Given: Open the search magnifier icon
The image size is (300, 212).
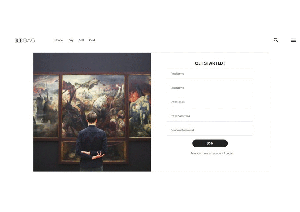Looking at the screenshot, I should click(276, 40).
